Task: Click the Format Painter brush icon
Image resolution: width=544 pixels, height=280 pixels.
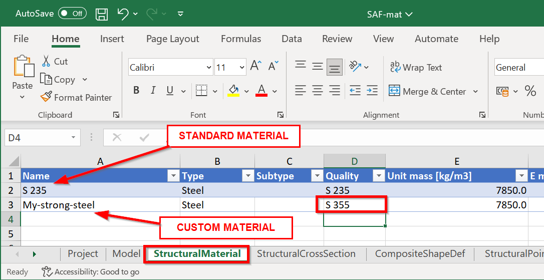Action: (x=46, y=97)
